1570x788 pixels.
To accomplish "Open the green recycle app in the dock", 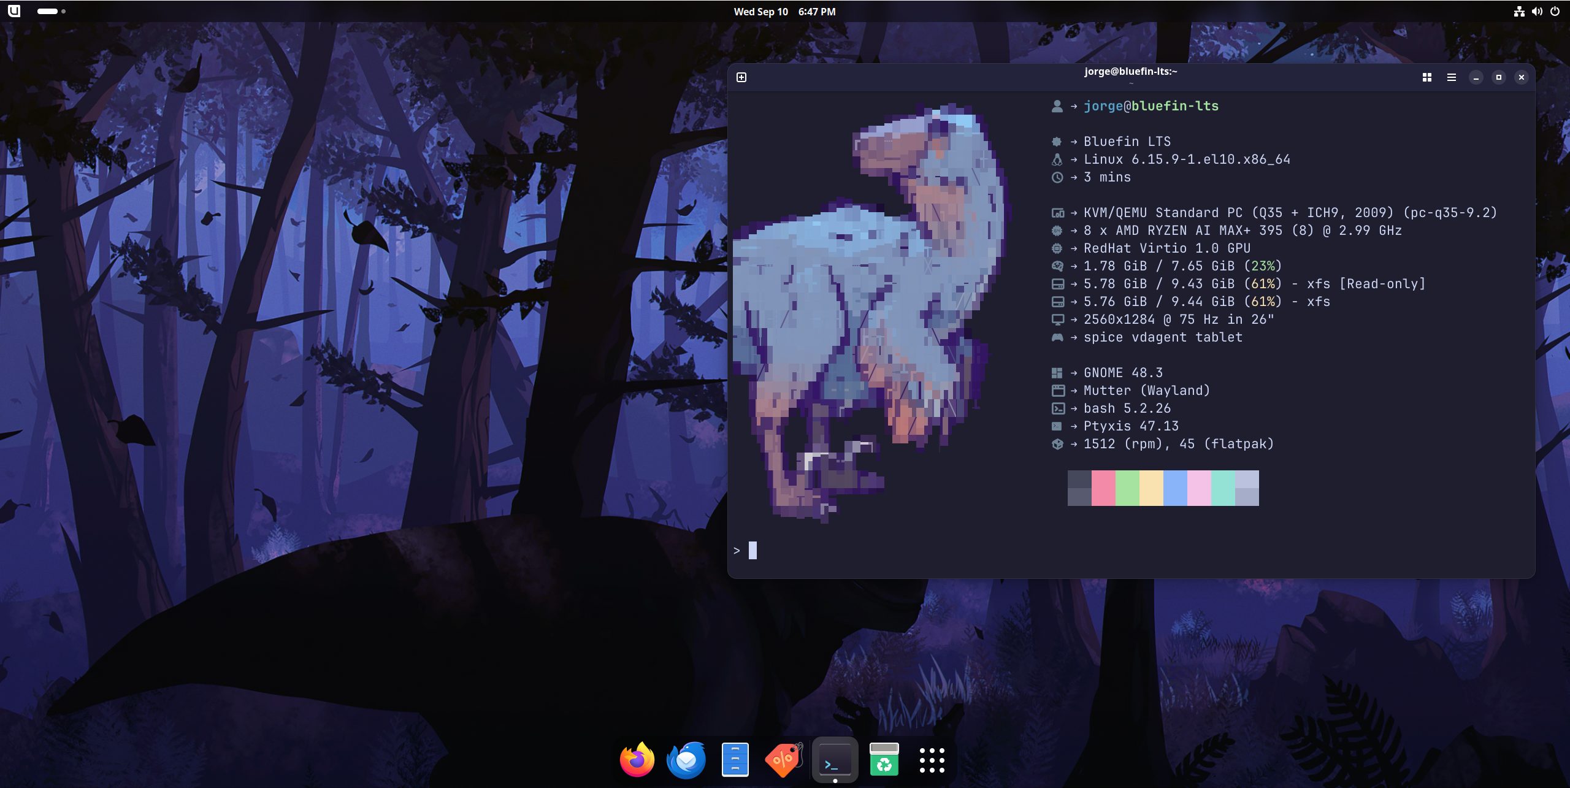I will [x=884, y=760].
